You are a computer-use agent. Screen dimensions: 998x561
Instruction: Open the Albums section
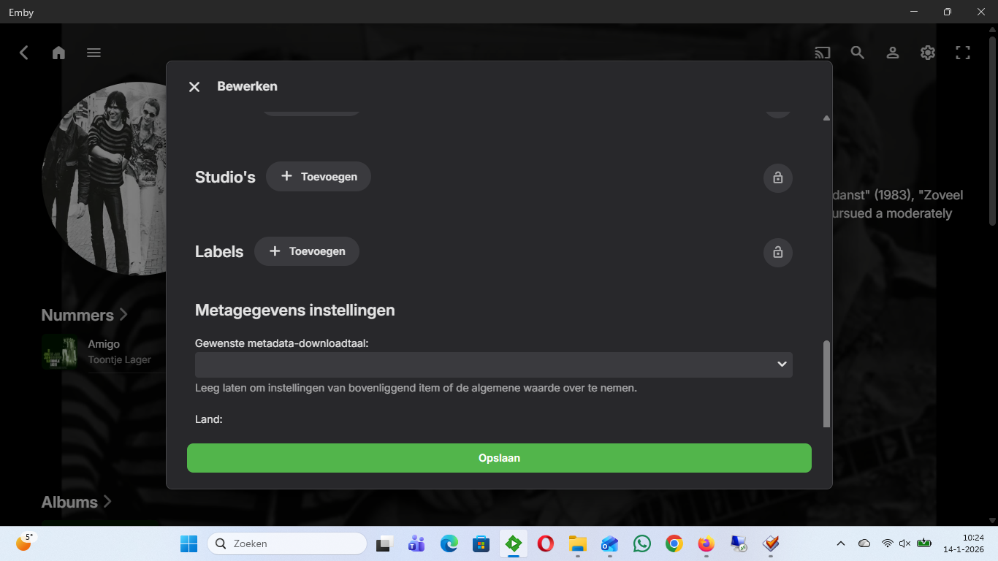(76, 502)
